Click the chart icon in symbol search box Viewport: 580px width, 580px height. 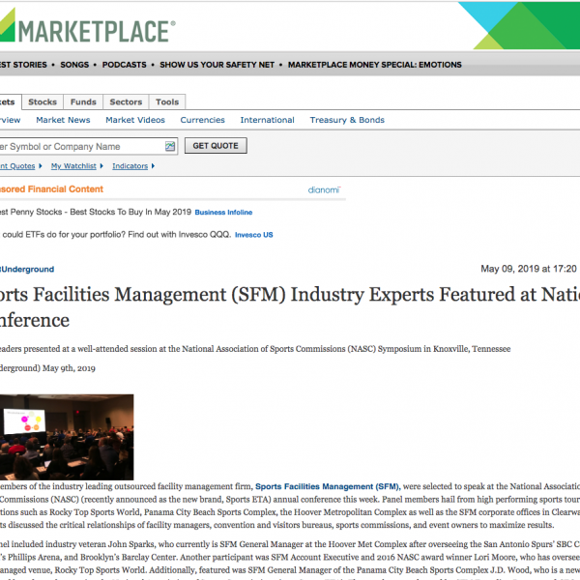[170, 146]
